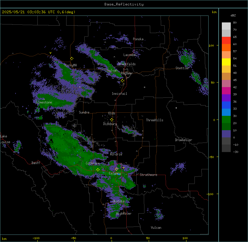This screenshot has width=248, height=242.
Task: Click the Sylvan label
Action: (112, 70)
